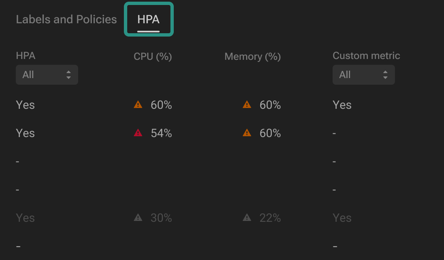This screenshot has width=444, height=260.
Task: Click red warning icon beside 54% CPU
Action: 138,133
